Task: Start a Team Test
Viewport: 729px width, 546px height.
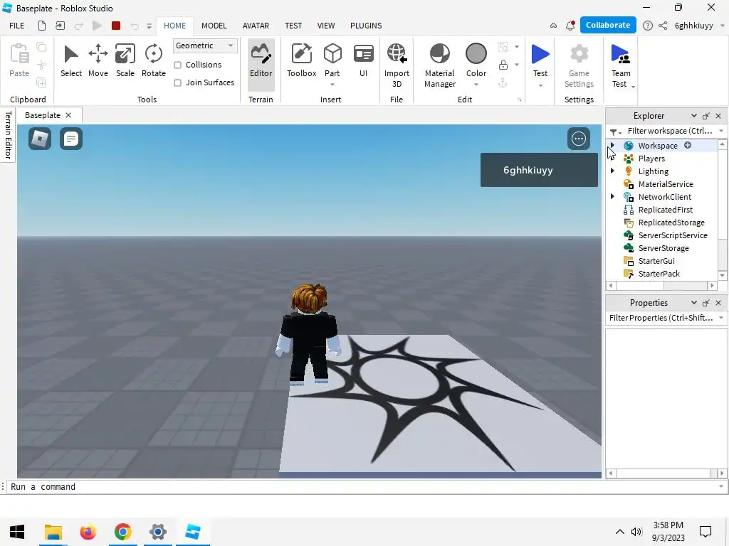Action: click(621, 65)
